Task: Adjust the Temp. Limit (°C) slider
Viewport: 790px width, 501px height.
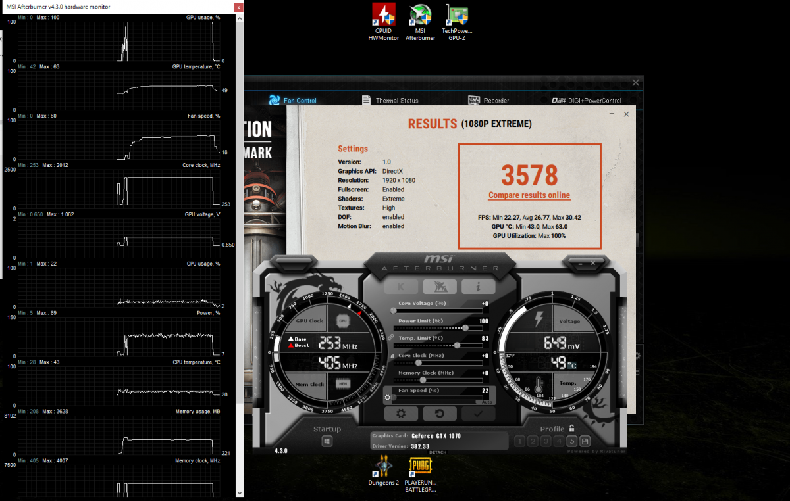Action: (x=438, y=345)
